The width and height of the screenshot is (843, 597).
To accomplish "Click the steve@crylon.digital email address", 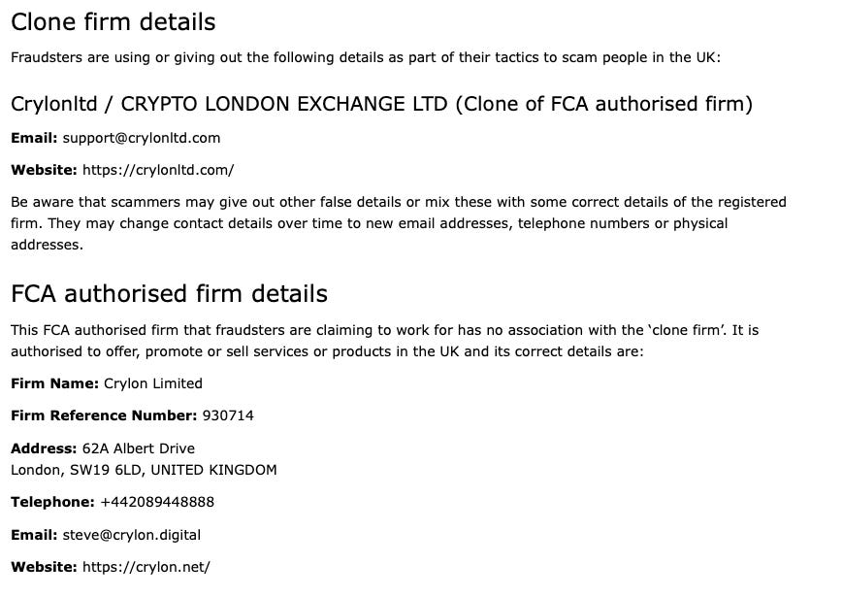I will (x=132, y=535).
